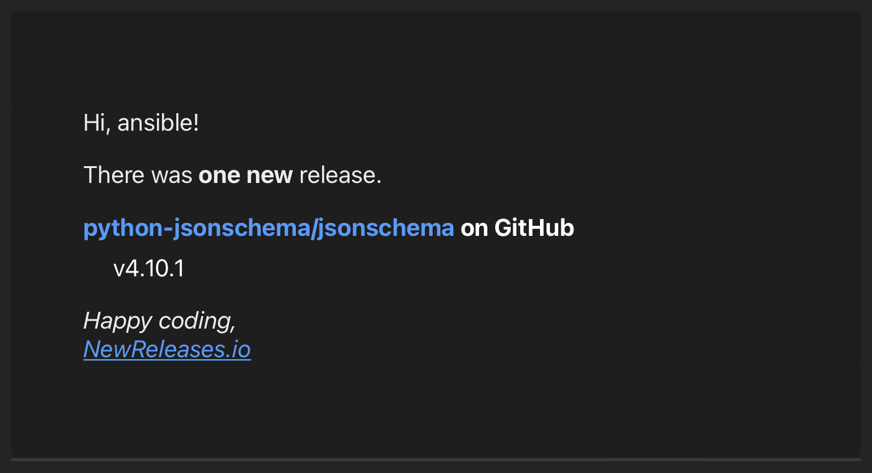This screenshot has width=872, height=473.
Task: Open the python-jsonschema/jsonschema repository link
Action: (268, 228)
